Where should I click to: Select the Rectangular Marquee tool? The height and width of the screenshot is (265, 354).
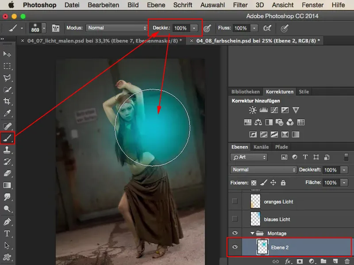click(7, 66)
